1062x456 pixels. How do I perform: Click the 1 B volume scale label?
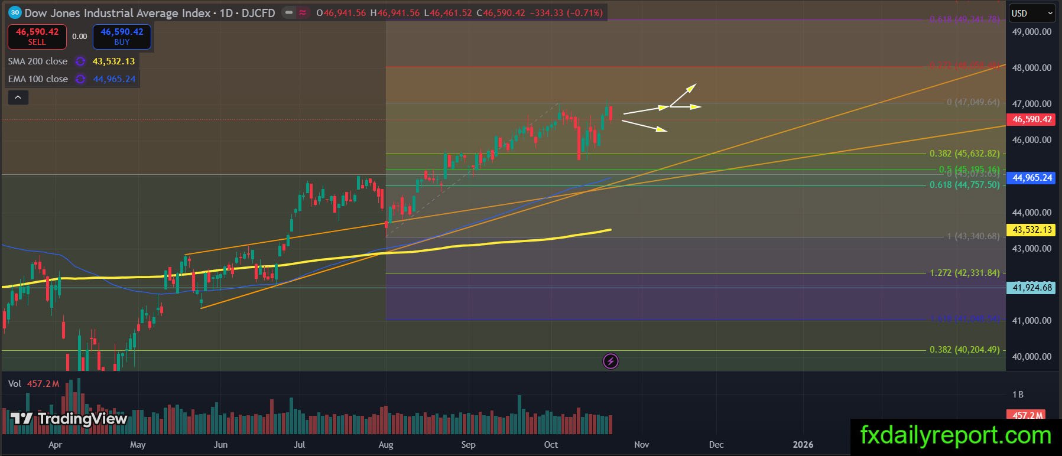coord(1018,395)
